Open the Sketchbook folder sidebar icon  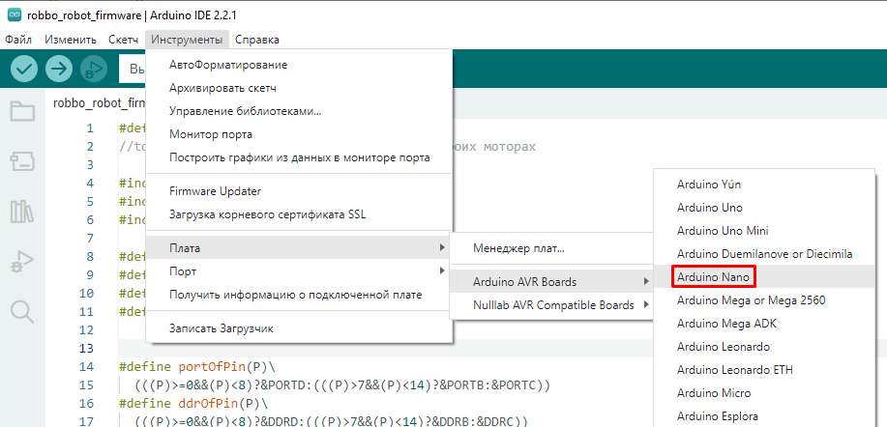click(22, 111)
